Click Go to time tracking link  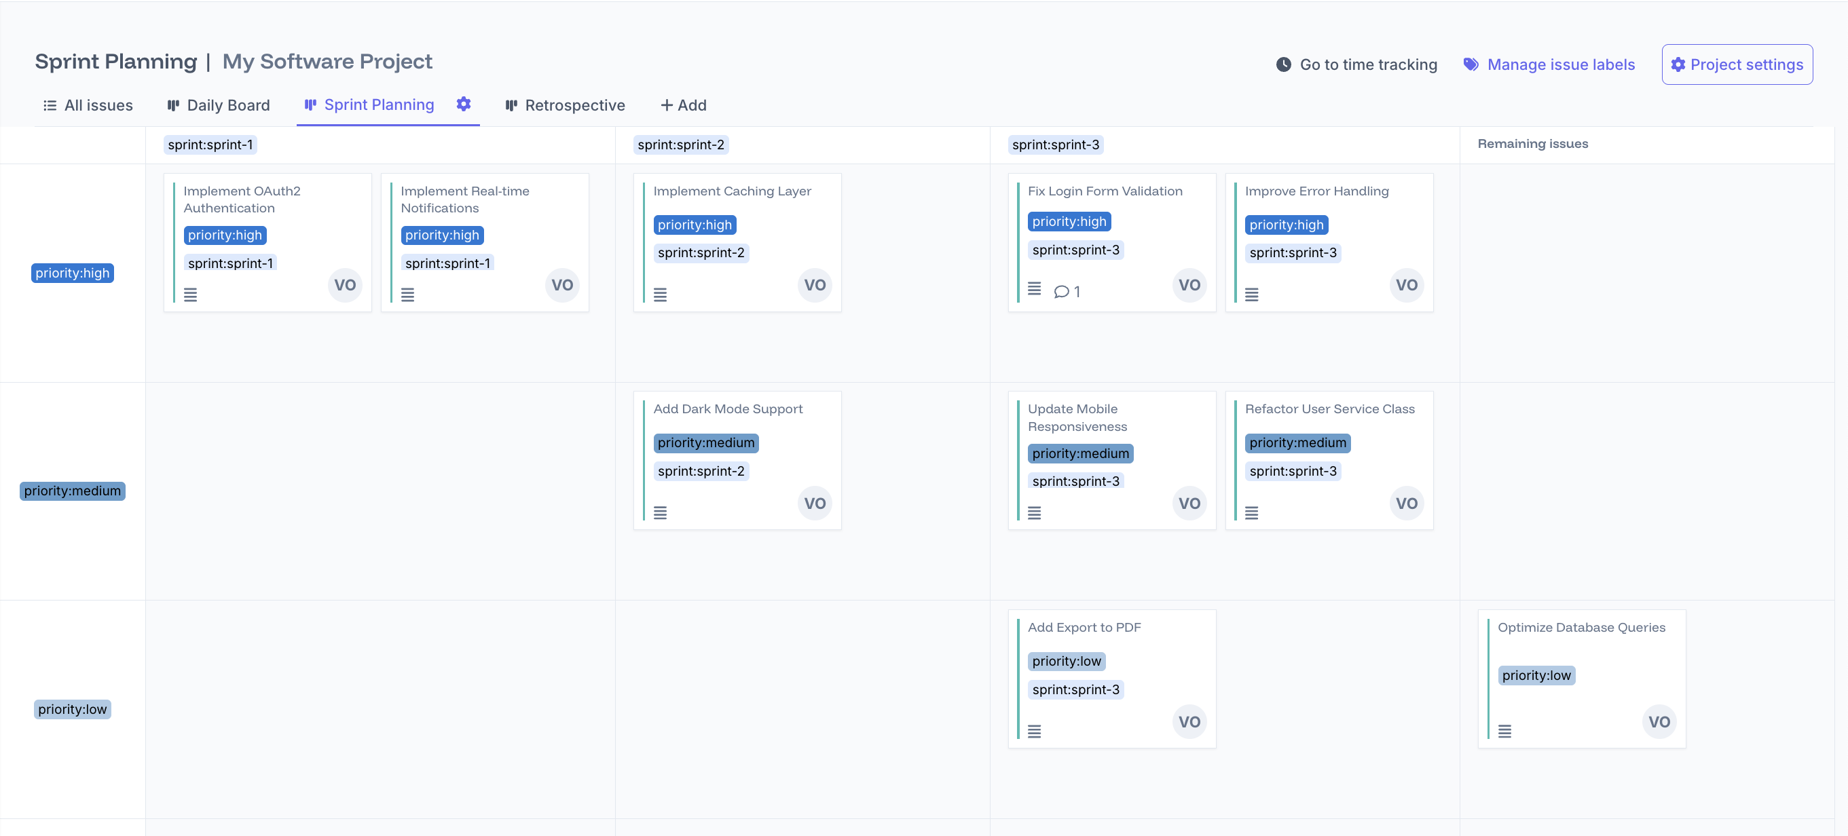coord(1368,64)
